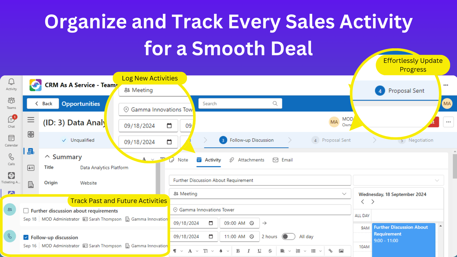Click the Website origin value

tap(88, 183)
